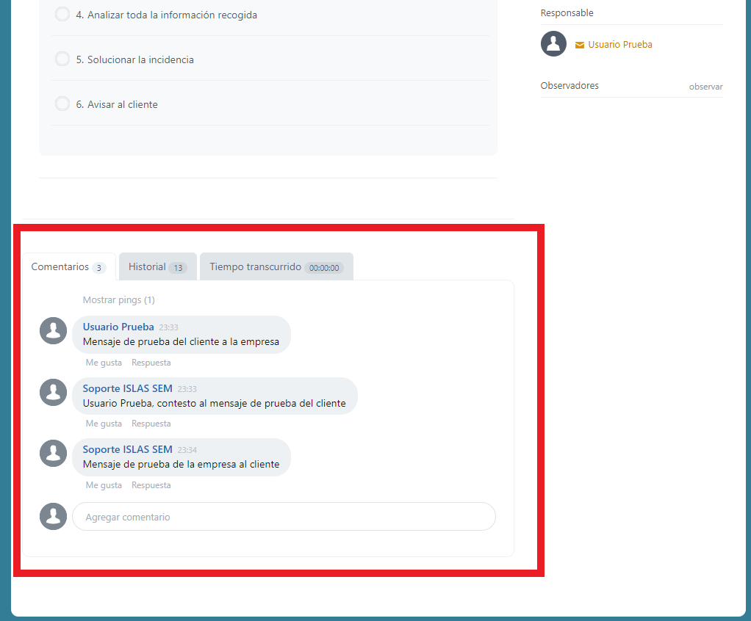Image resolution: width=751 pixels, height=621 pixels.
Task: Click the Responsable user avatar icon
Action: 553,44
